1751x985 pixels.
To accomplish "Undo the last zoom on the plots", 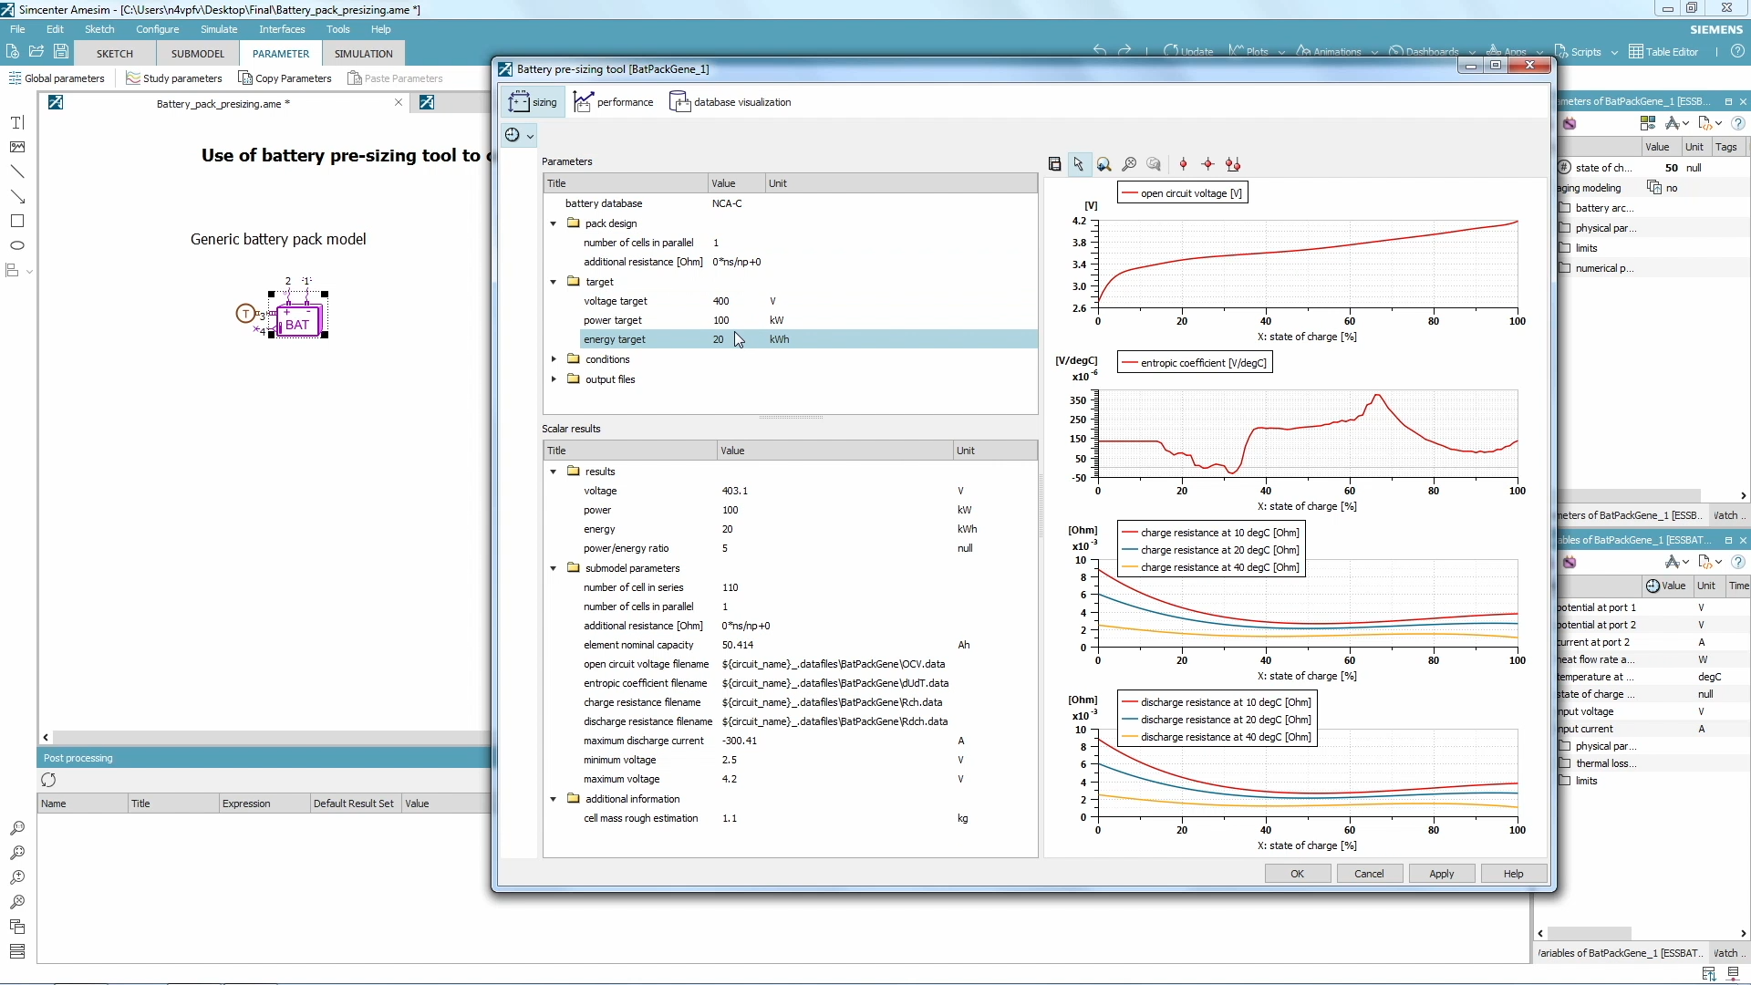I will [1154, 164].
